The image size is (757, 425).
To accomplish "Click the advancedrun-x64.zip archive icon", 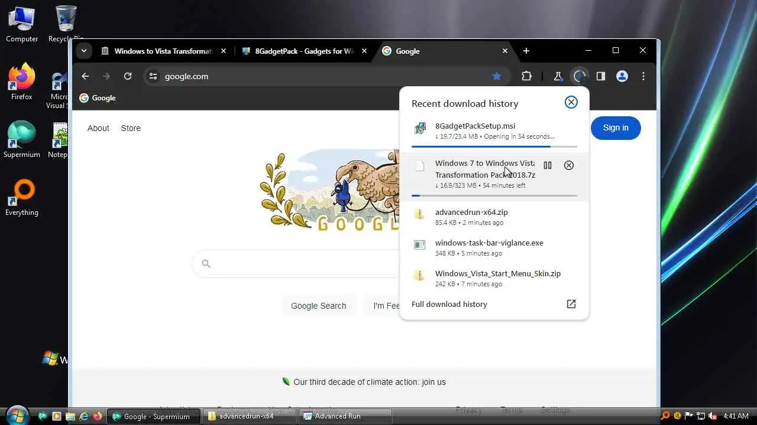I will (419, 214).
